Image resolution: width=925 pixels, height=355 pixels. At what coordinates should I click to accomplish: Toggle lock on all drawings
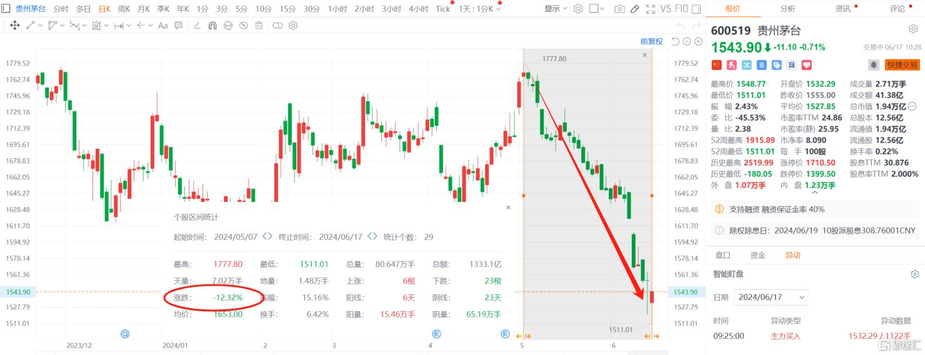228,26
